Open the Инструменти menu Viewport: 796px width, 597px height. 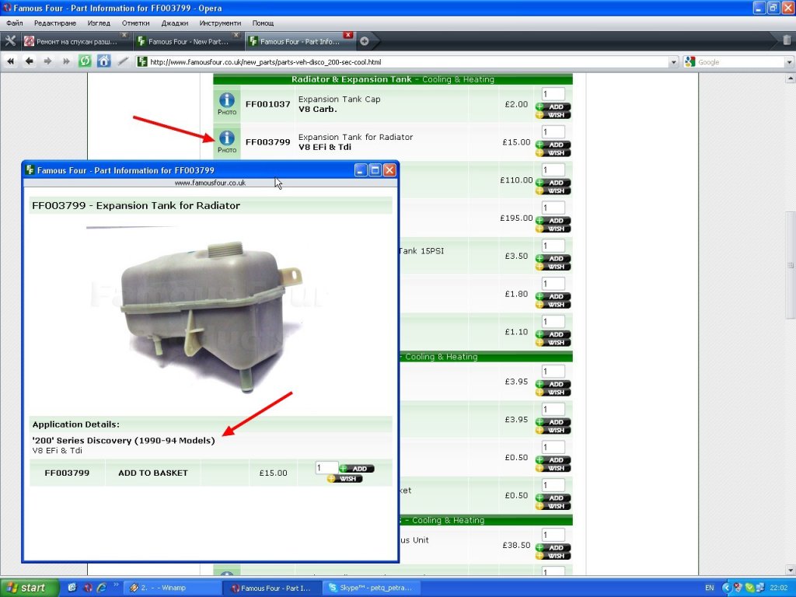pos(221,23)
